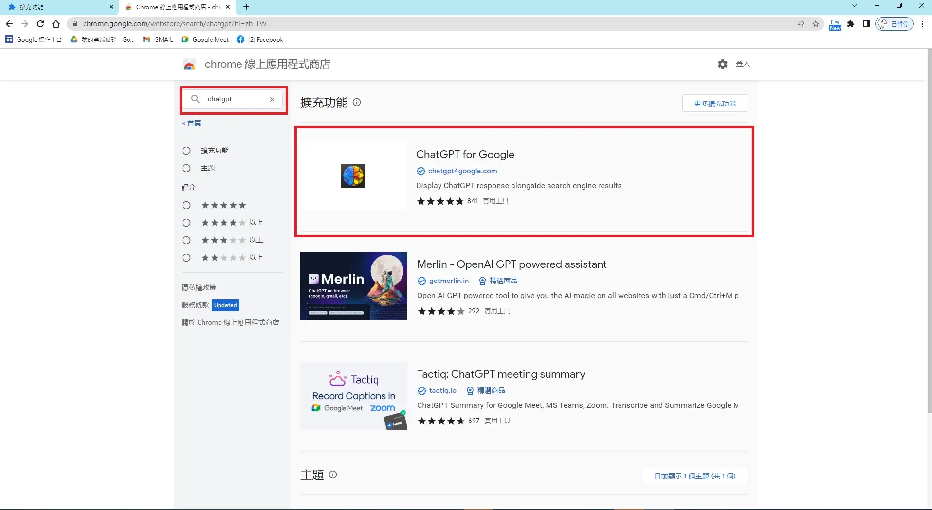Click the page vertical scrollbar
The height and width of the screenshot is (510, 932).
click(x=929, y=231)
